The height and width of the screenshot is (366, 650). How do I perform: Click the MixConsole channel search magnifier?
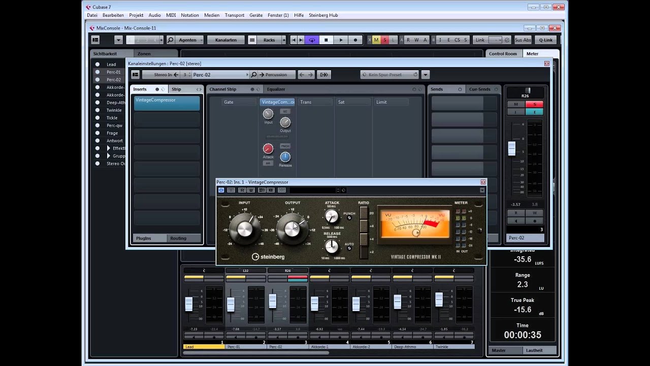[x=171, y=40]
